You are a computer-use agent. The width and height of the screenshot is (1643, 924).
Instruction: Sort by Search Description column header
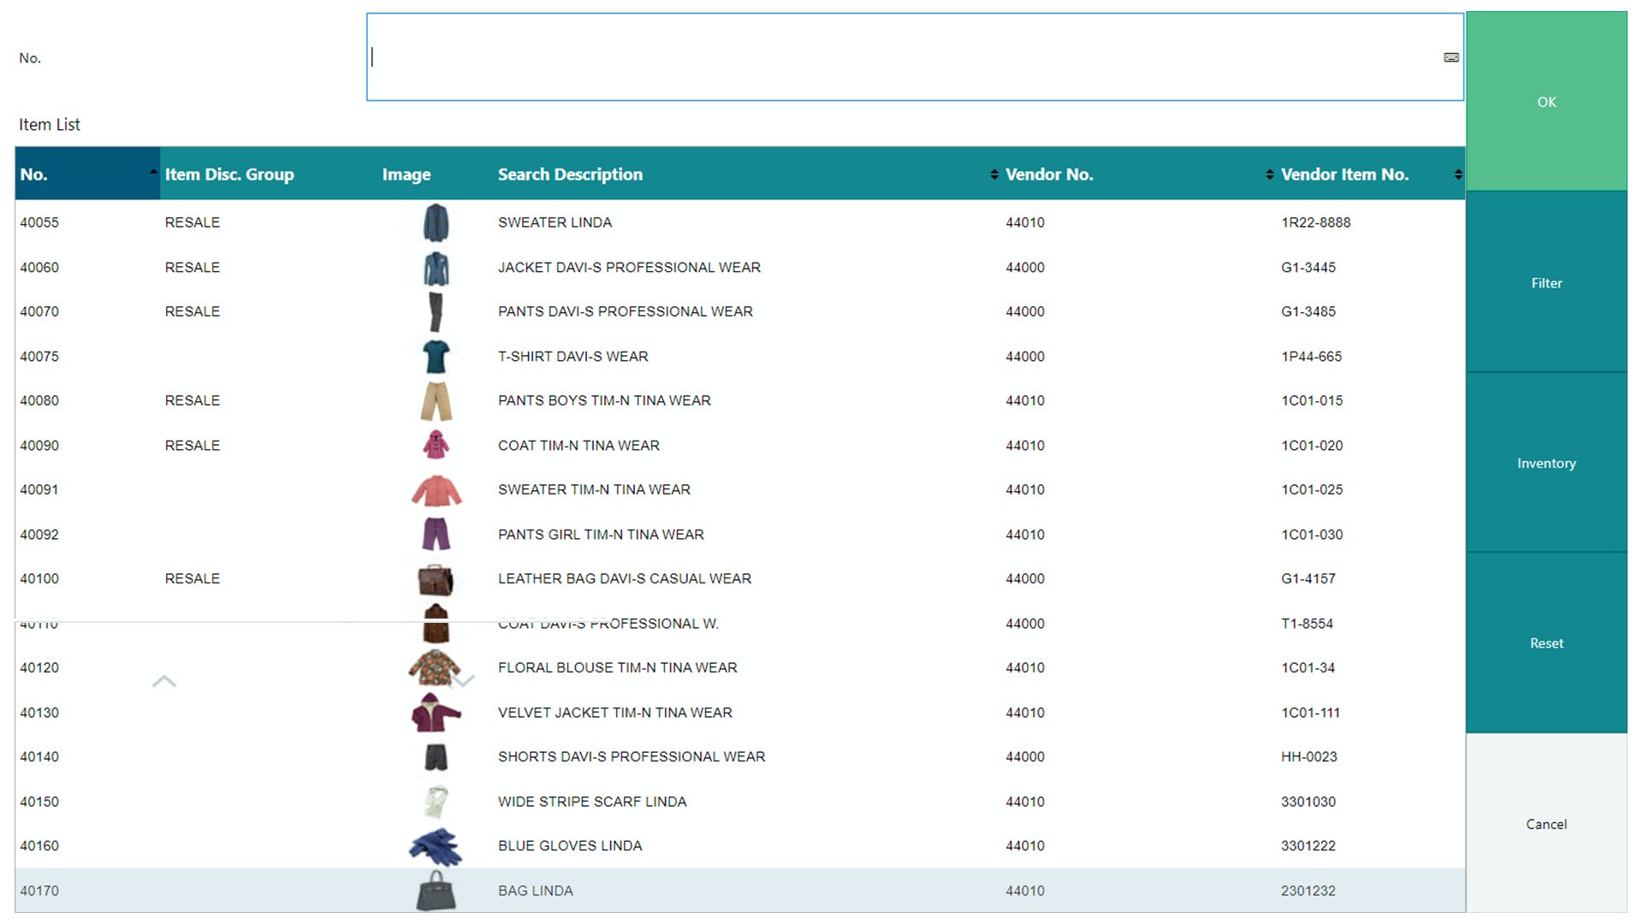pos(570,175)
